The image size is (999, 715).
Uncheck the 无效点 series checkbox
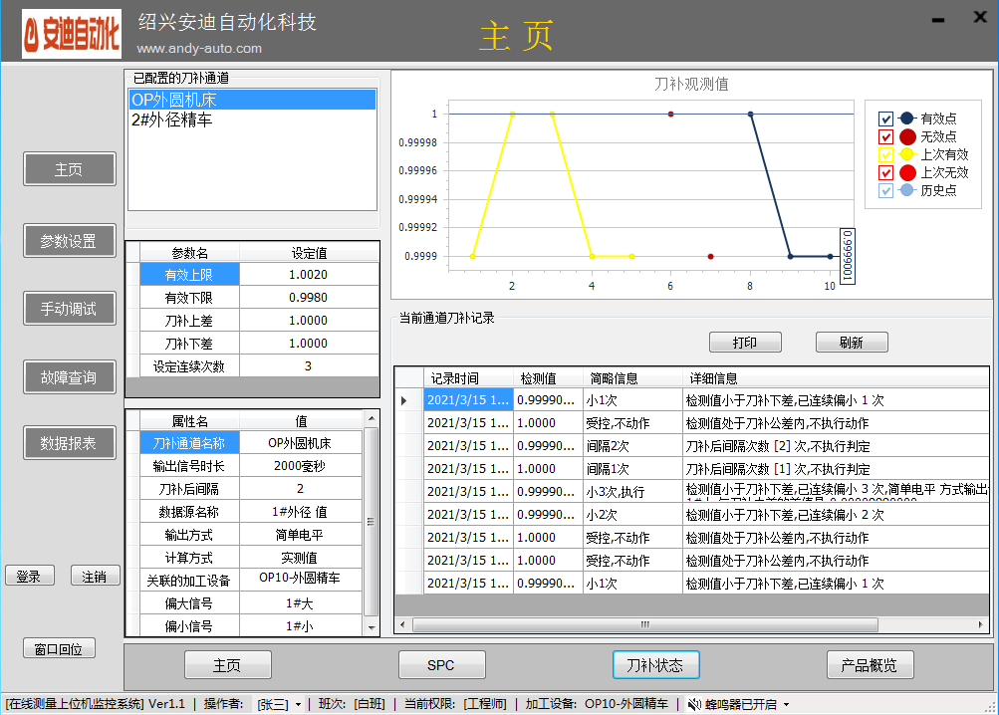tap(885, 137)
